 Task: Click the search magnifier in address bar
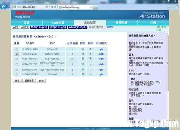46,7
